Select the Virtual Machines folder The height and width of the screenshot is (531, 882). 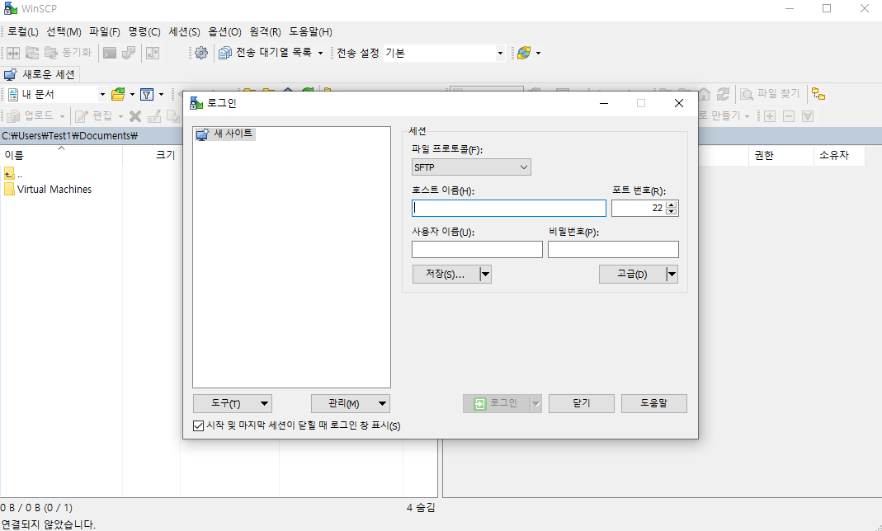pos(48,190)
